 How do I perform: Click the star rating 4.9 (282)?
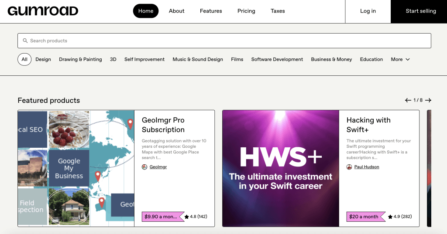(400, 217)
